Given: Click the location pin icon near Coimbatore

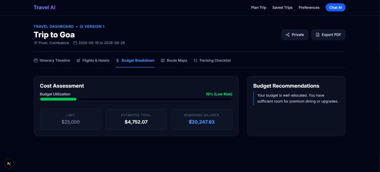Looking at the screenshot, I should point(36,43).
